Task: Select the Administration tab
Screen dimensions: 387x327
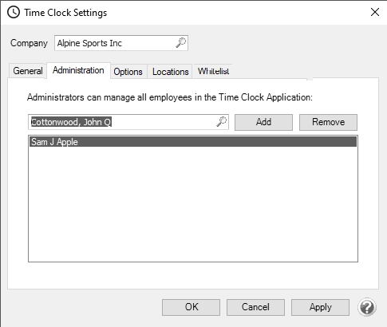Action: 78,70
